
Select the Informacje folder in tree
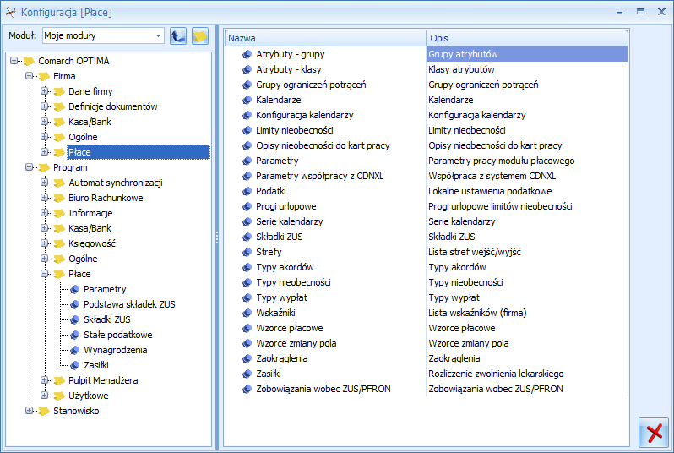point(90,213)
